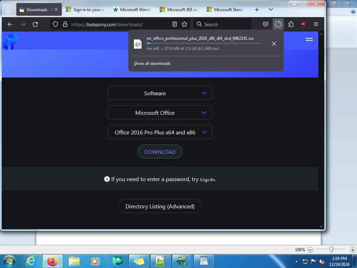Image resolution: width=357 pixels, height=268 pixels.
Task: Switch to the Microsoft Store tab
Action: point(226,9)
